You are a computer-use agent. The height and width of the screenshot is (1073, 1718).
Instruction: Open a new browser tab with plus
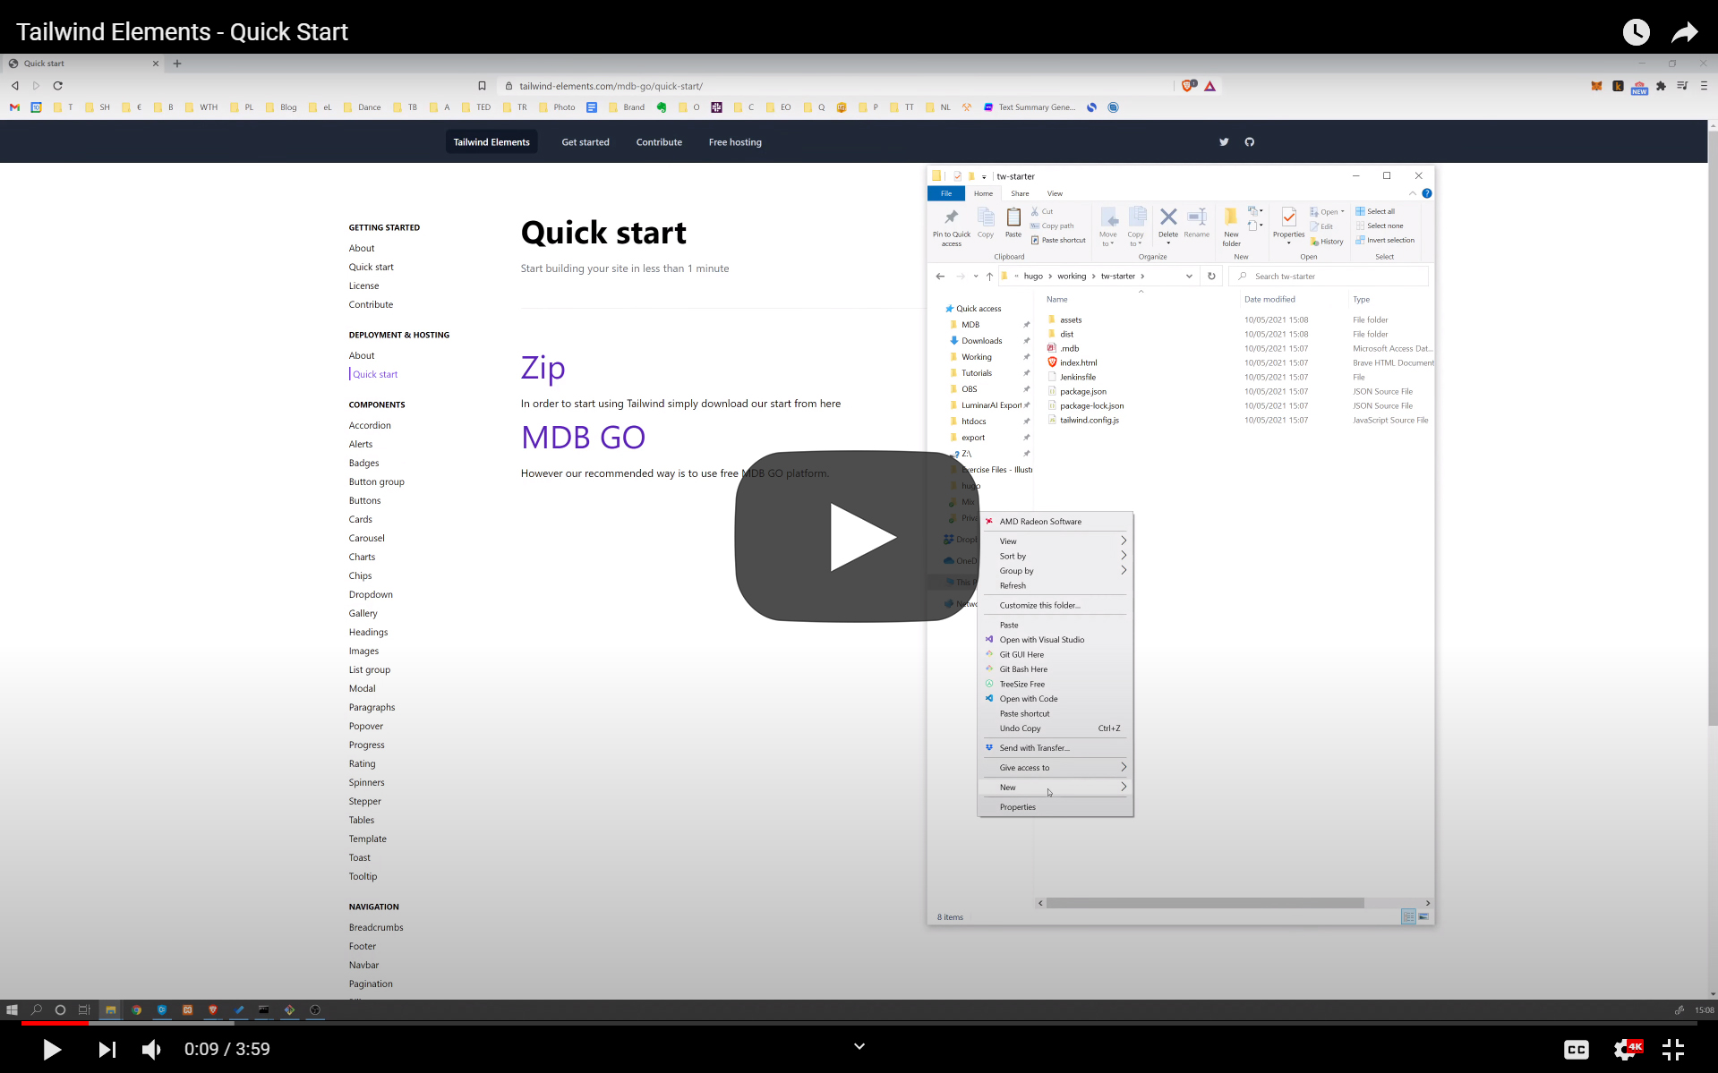[x=177, y=64]
